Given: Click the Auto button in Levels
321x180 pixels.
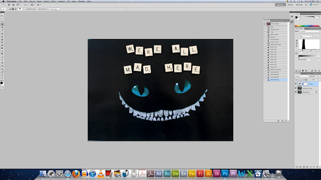Looking at the screenshot, I should click(x=316, y=36).
